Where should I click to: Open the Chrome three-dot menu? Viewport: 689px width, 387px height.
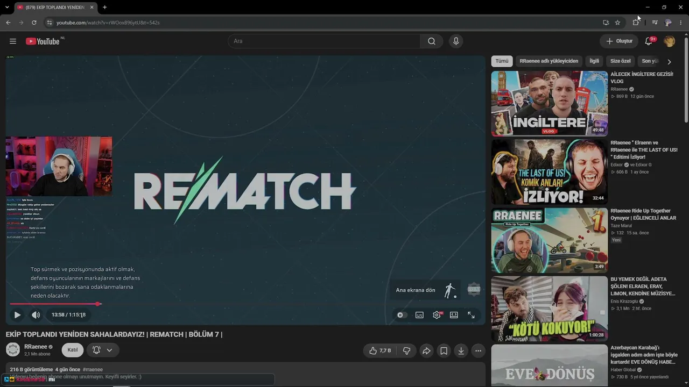[681, 23]
